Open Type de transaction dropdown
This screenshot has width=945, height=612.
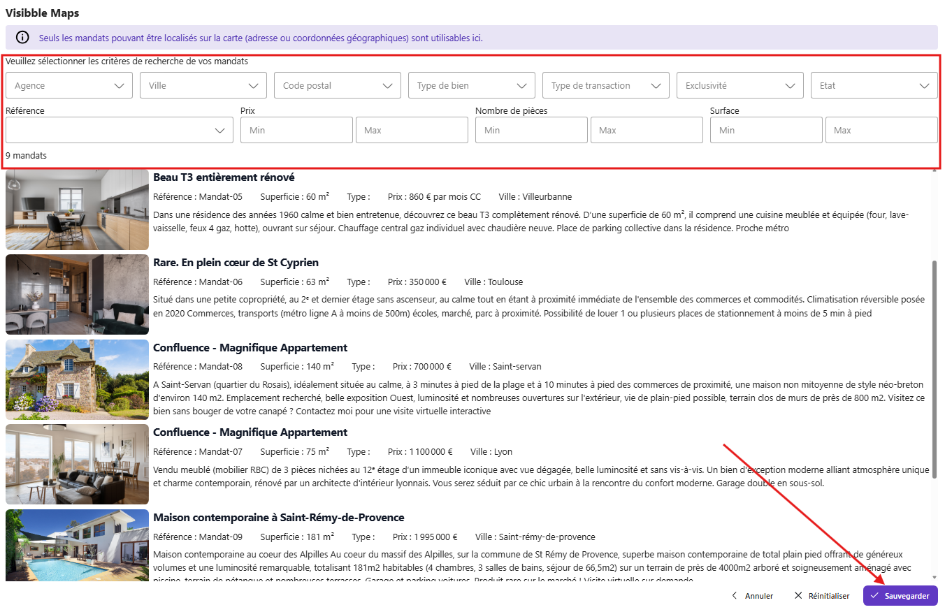tap(605, 85)
